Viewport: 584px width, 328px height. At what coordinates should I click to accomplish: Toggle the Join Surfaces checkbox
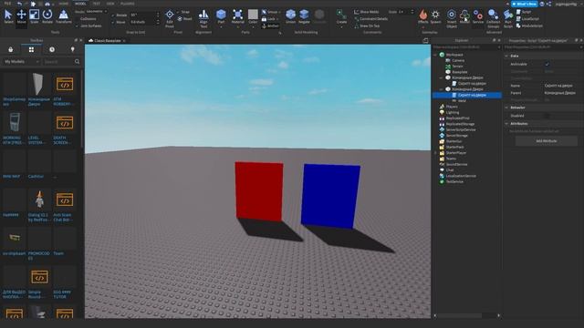[x=77, y=26]
